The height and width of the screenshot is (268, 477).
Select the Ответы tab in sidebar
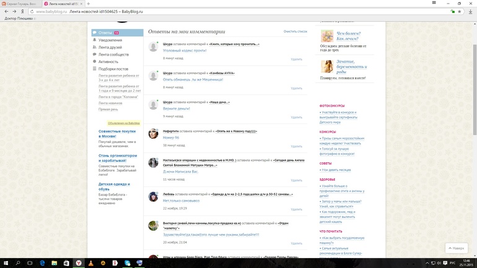click(x=105, y=33)
